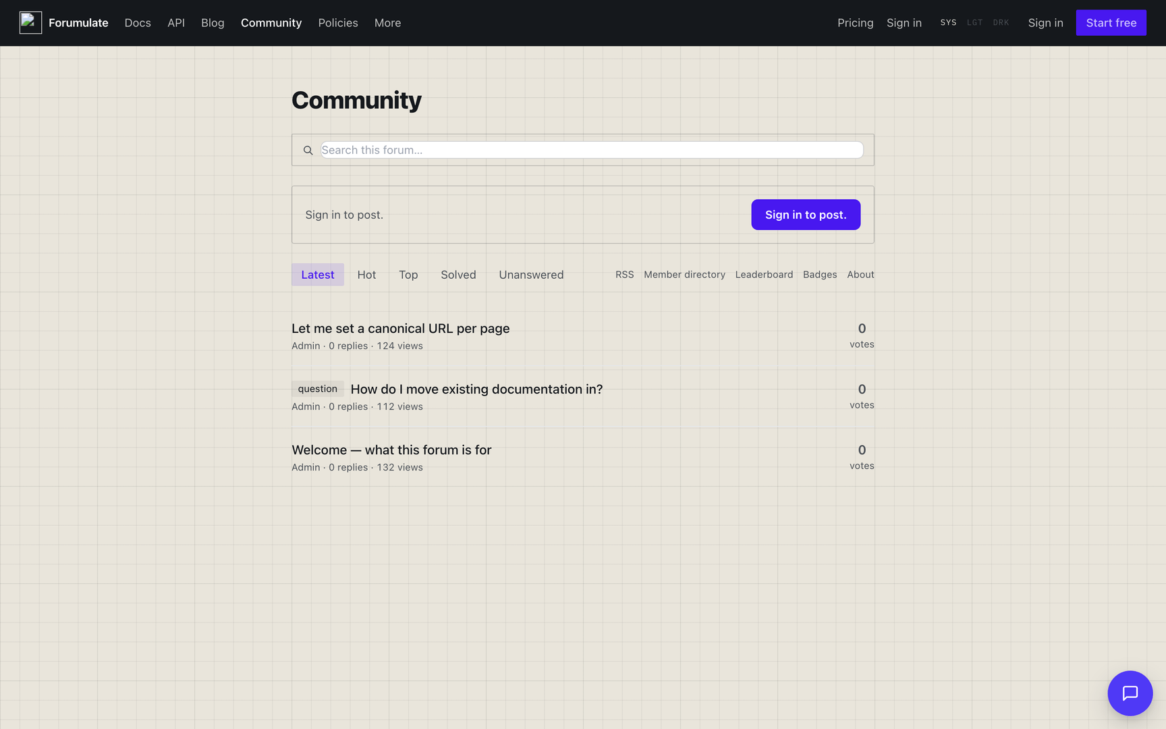The height and width of the screenshot is (729, 1166).
Task: Select the Latest tab
Action: 318,275
